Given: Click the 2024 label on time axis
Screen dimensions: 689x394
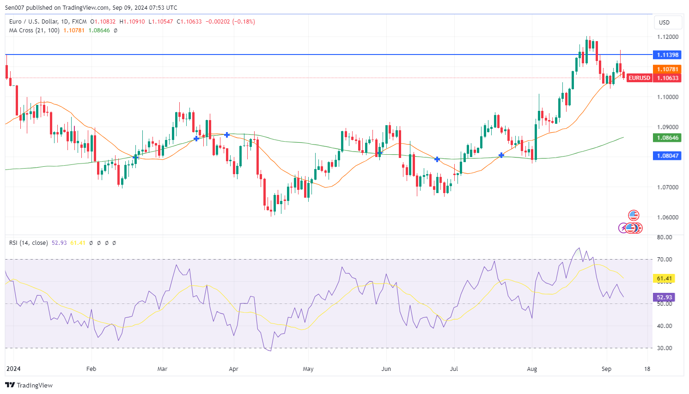Looking at the screenshot, I should [13, 369].
